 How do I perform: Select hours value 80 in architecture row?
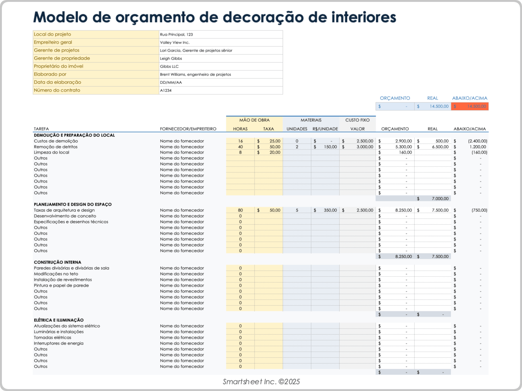click(x=240, y=210)
